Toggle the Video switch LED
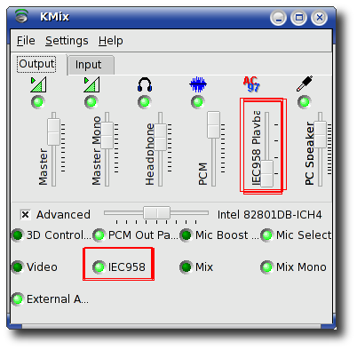Screen dimensions: 357x350 18,267
